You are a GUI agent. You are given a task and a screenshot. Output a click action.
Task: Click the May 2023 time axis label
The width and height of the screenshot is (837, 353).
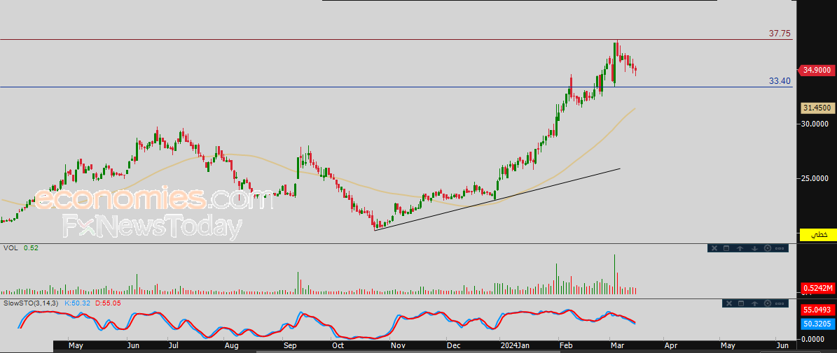(76, 345)
